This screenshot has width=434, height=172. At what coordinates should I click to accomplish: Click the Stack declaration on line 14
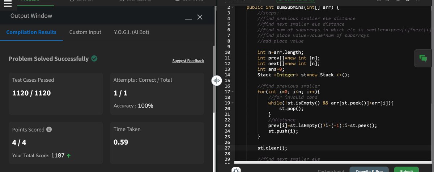click(304, 75)
